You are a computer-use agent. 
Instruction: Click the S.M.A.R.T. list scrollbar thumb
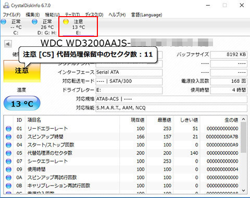click(243, 138)
